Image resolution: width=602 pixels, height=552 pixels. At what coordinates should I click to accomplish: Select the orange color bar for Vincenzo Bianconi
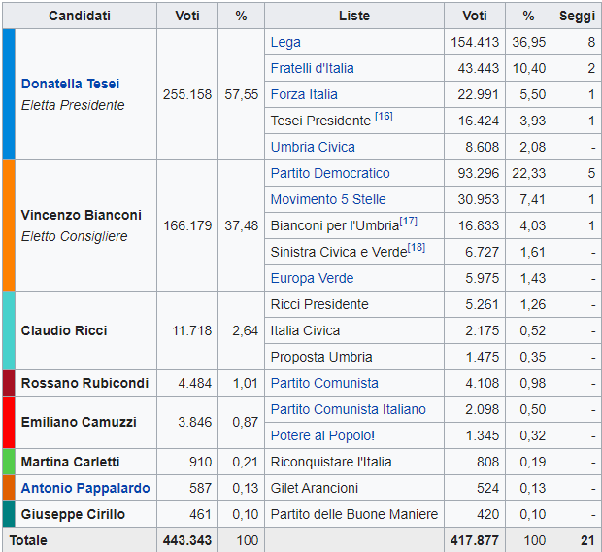tap(9, 225)
